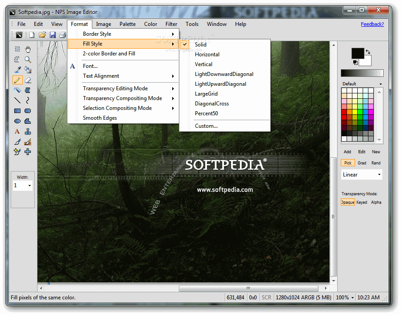The image size is (401, 315).
Task: Open the Linear gradient type dropdown
Action: point(379,175)
